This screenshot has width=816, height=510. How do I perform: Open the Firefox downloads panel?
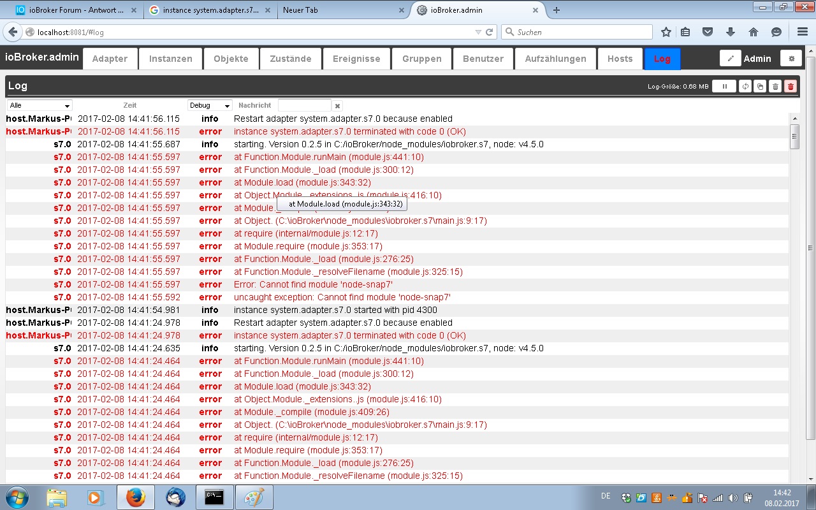tap(731, 32)
